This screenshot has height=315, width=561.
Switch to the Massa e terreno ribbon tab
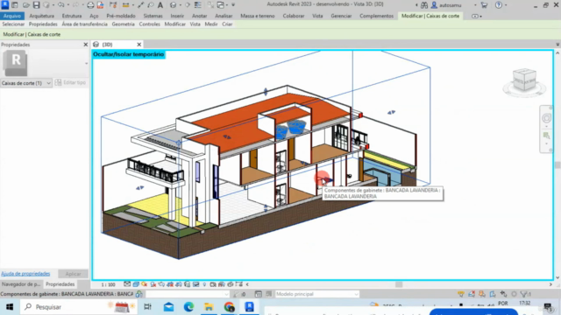pyautogui.click(x=257, y=16)
